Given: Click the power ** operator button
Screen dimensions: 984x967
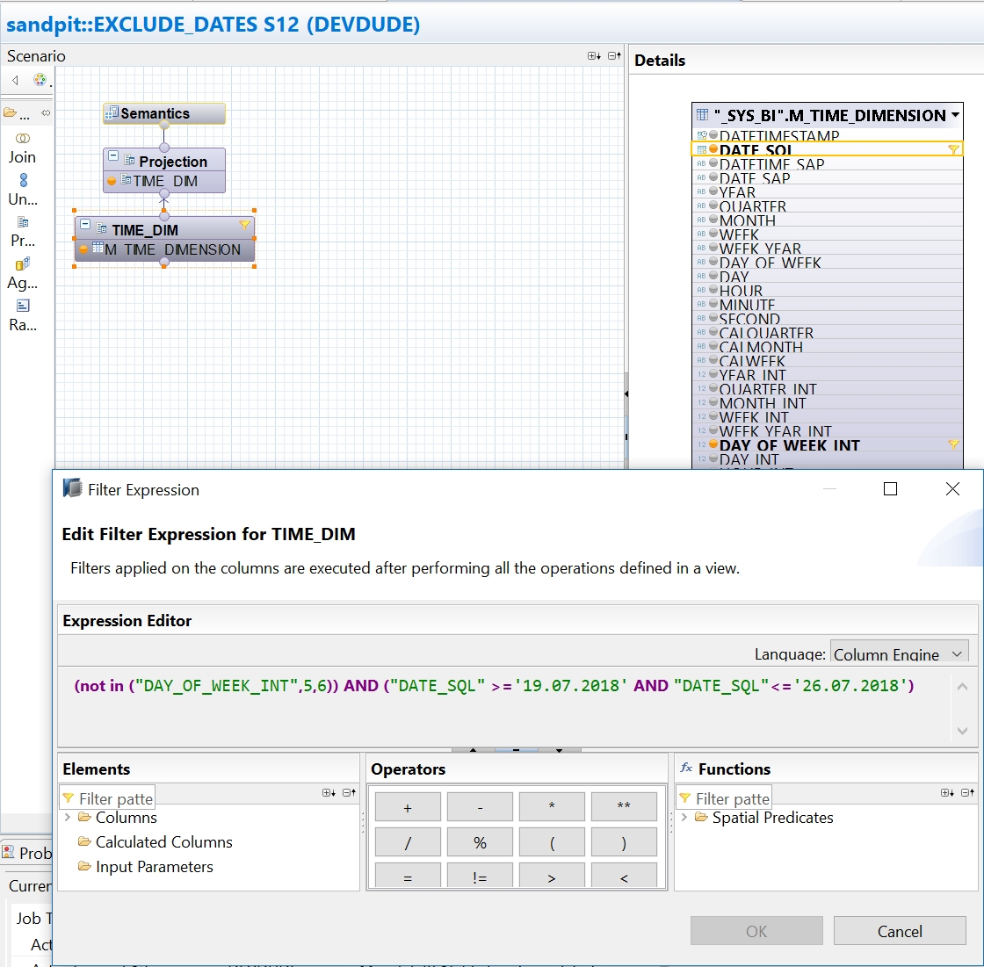Looking at the screenshot, I should tap(624, 807).
